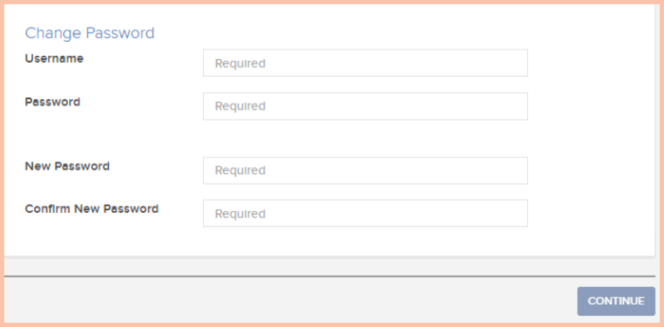Click Required placeholder in Username box
This screenshot has width=664, height=327.
[x=240, y=64]
